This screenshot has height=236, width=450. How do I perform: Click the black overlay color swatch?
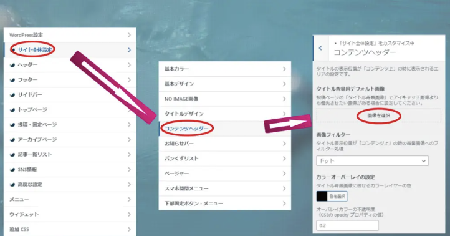pyautogui.click(x=322, y=196)
